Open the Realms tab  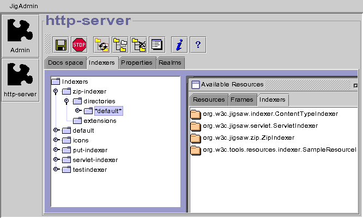170,63
